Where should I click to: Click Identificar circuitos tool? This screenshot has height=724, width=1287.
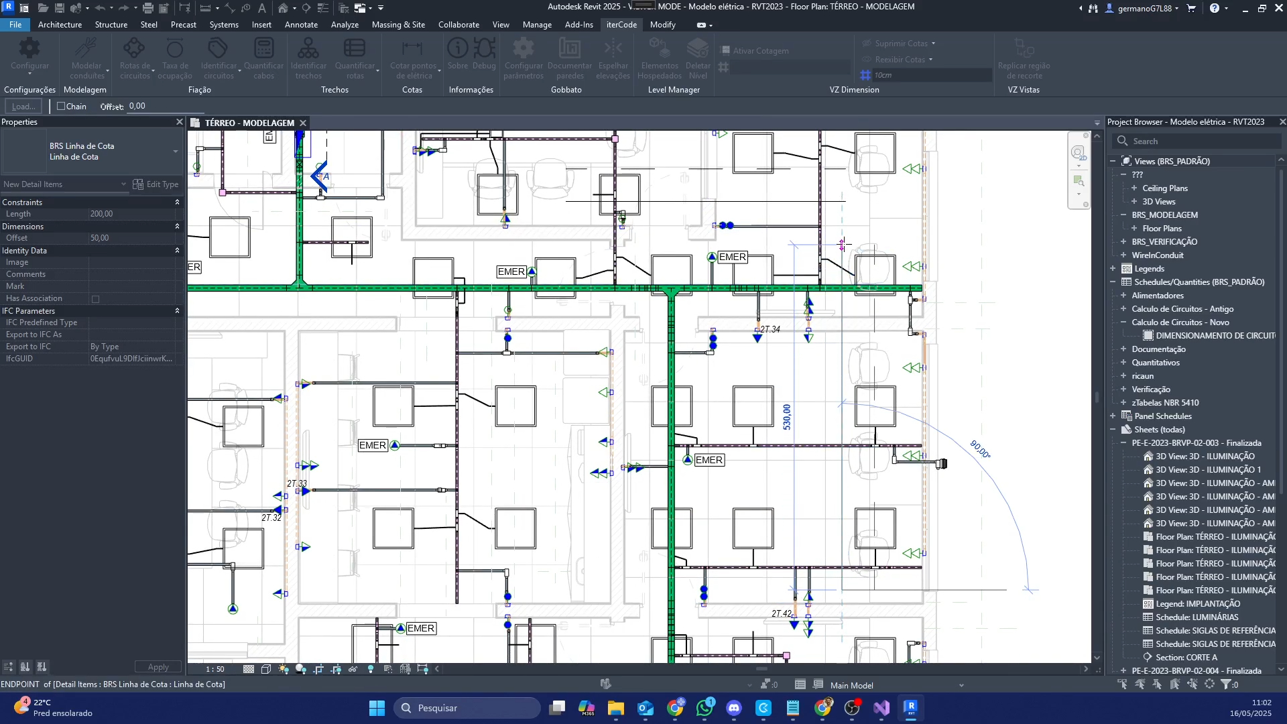pos(219,49)
